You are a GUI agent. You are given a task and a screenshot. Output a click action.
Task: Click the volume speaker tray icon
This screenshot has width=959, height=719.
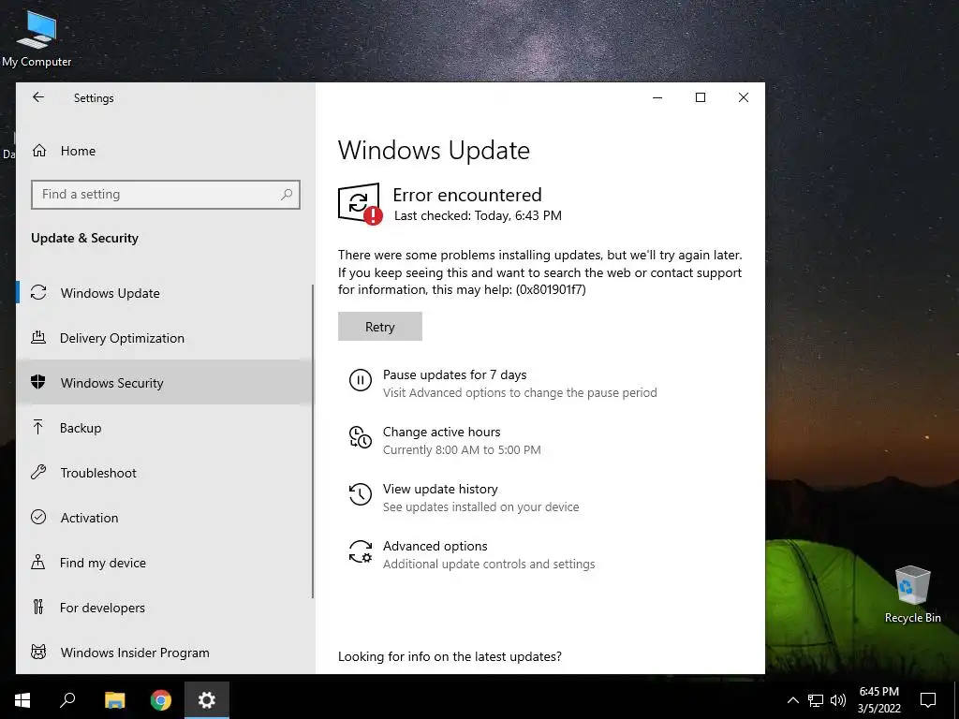click(838, 700)
